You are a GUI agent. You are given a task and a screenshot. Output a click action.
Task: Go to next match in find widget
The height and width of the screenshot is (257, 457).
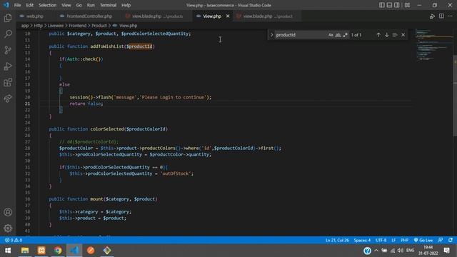pyautogui.click(x=387, y=35)
